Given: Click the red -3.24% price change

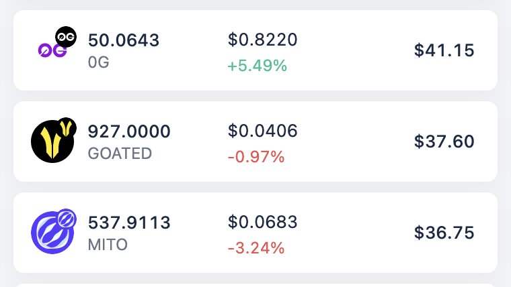Looking at the screenshot, I should (x=256, y=248).
